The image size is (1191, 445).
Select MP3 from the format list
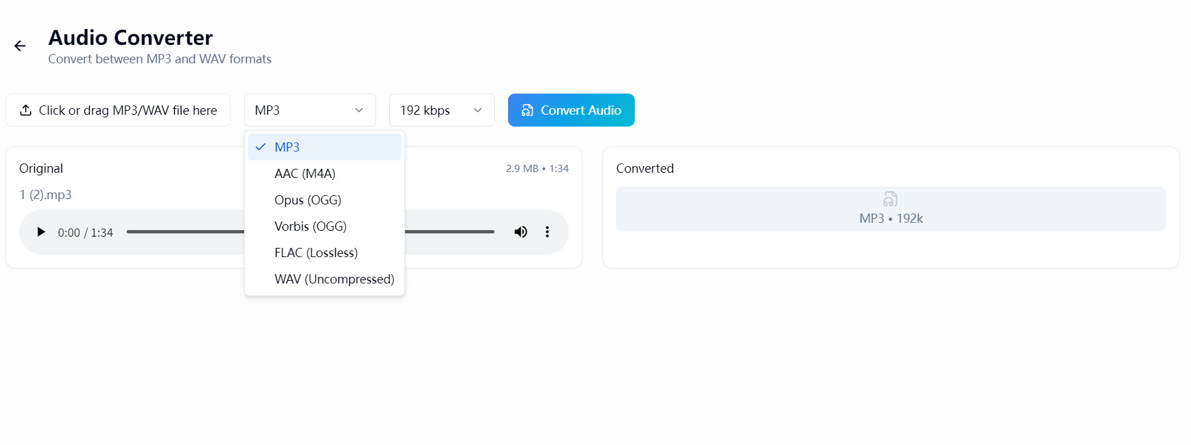(325, 147)
